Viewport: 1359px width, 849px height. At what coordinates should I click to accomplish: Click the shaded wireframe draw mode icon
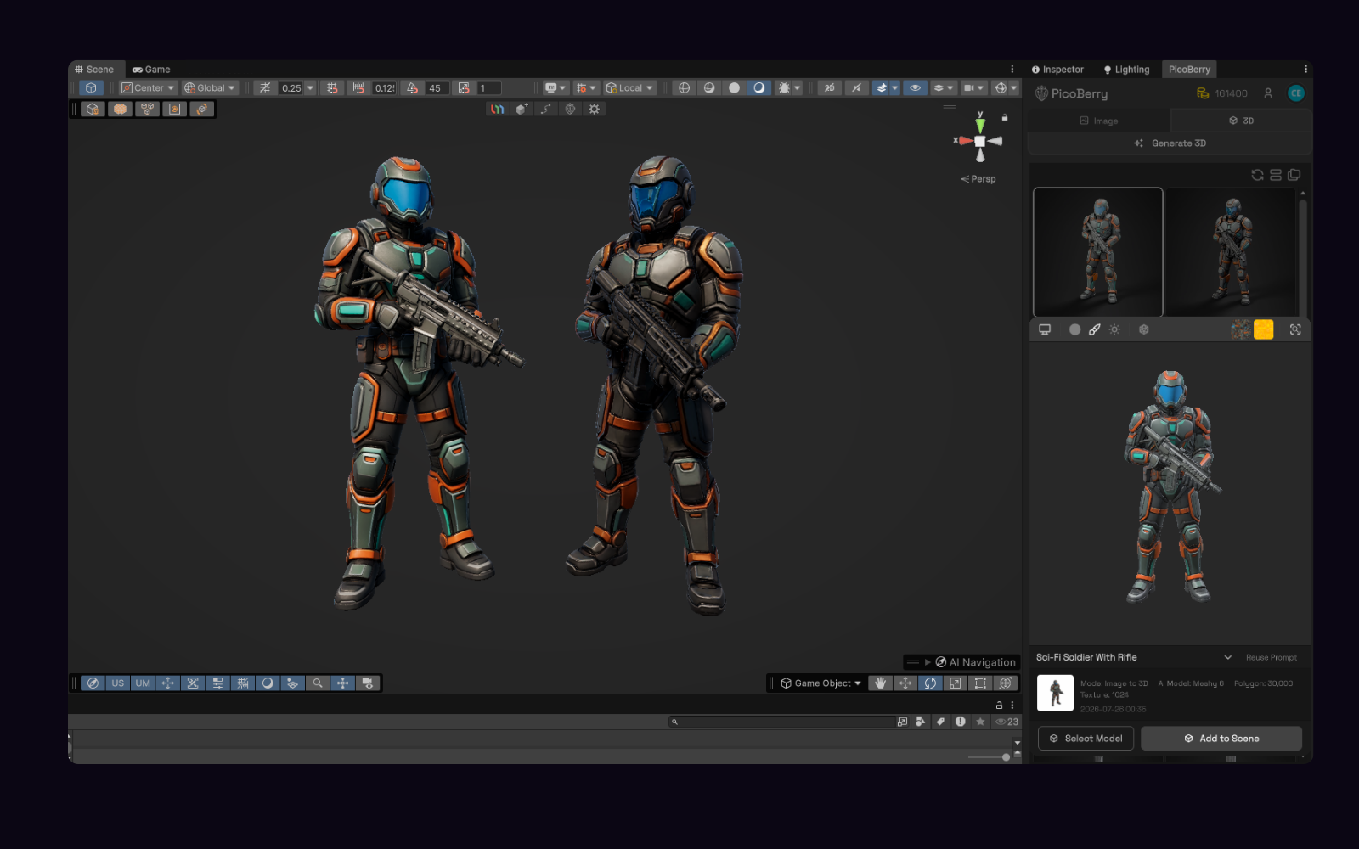[709, 87]
